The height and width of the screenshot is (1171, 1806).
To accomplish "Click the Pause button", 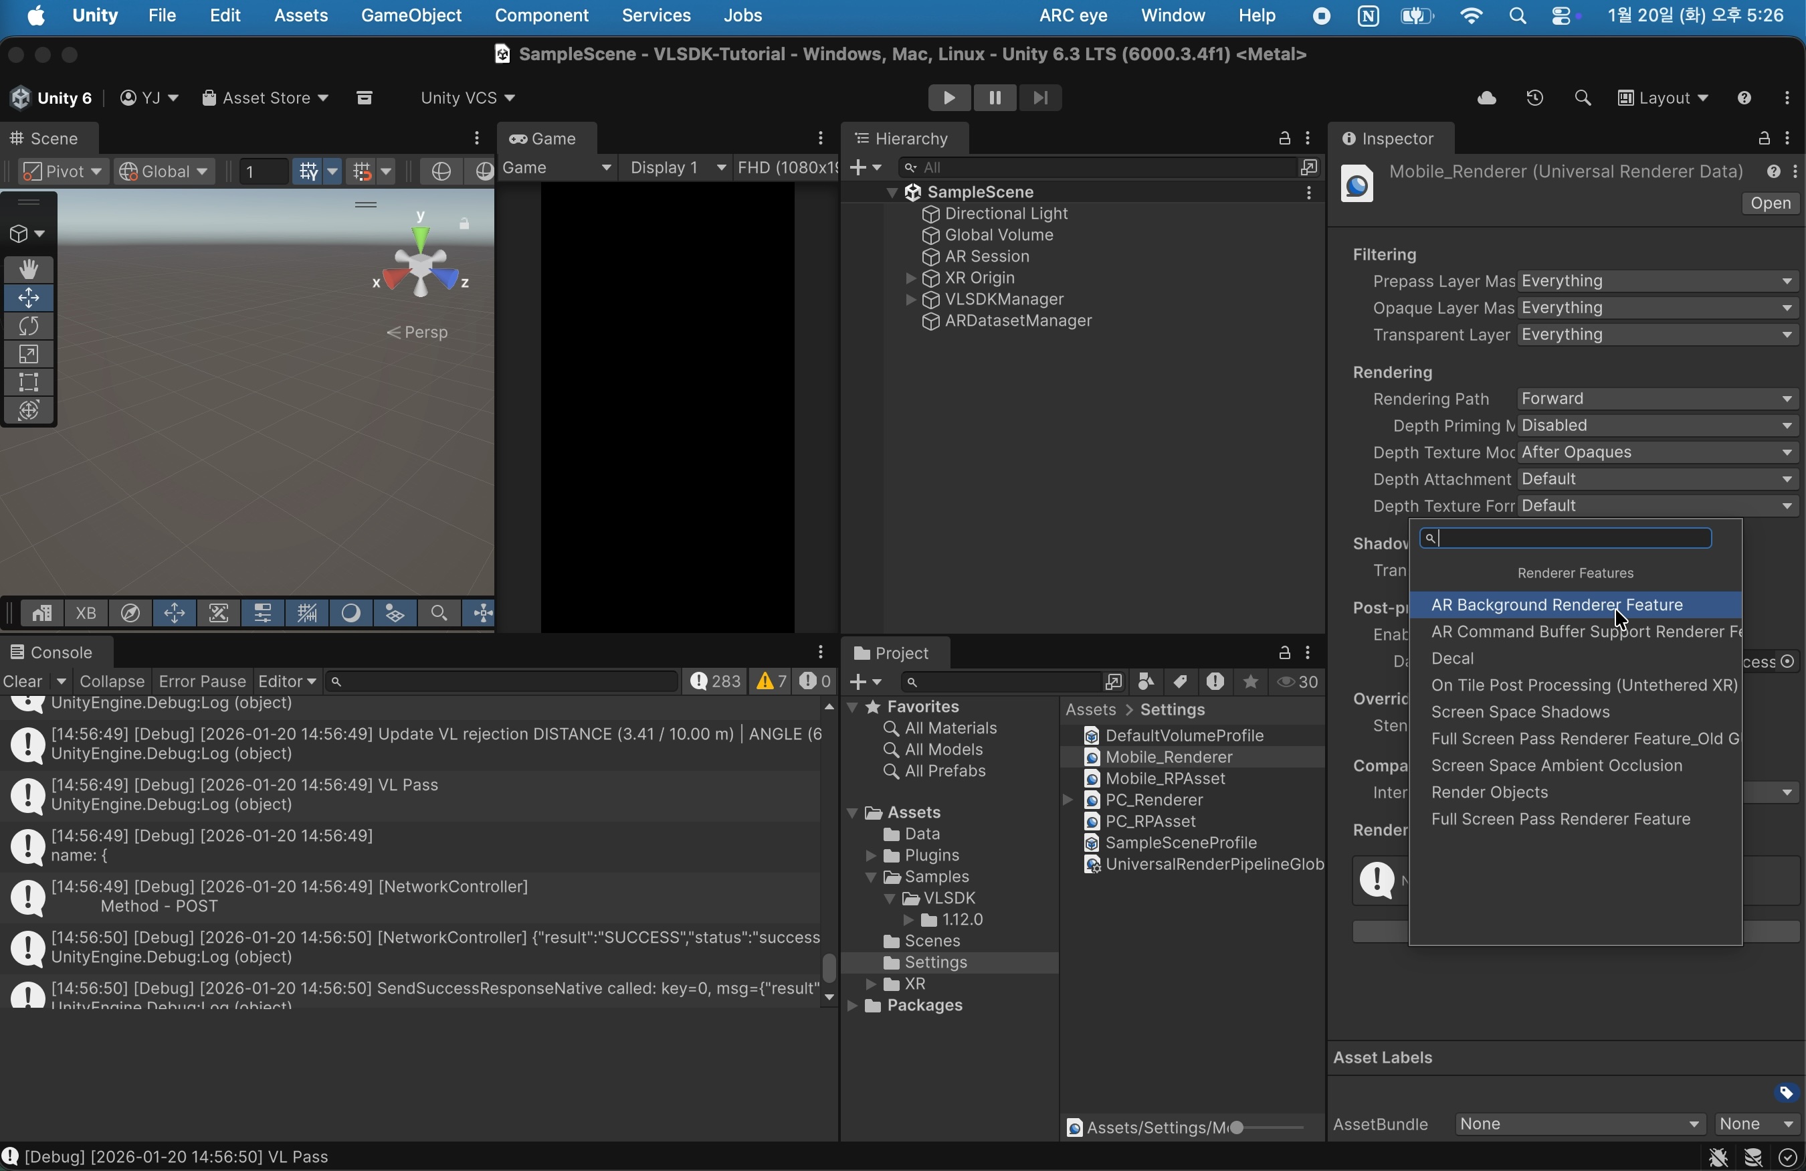I will tap(994, 98).
